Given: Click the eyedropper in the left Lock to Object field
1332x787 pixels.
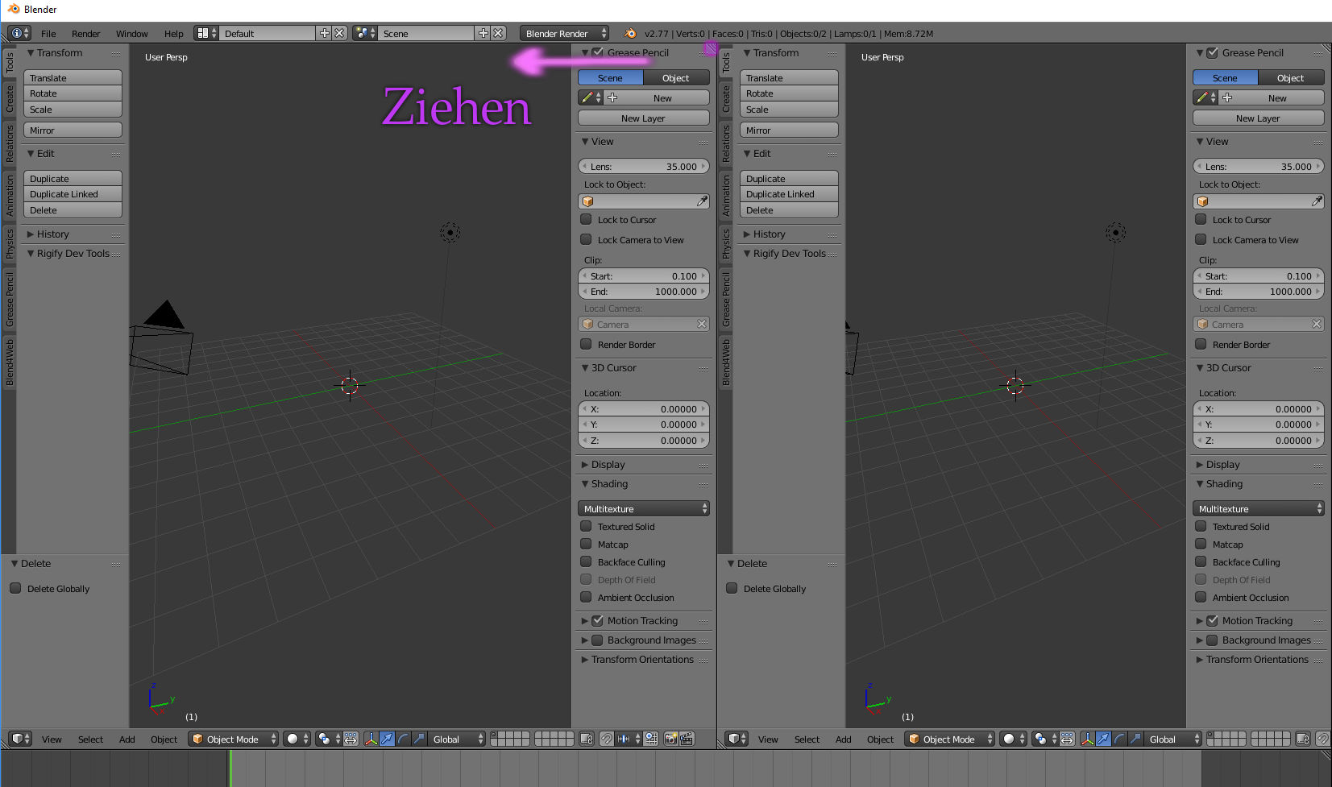Looking at the screenshot, I should [x=702, y=201].
